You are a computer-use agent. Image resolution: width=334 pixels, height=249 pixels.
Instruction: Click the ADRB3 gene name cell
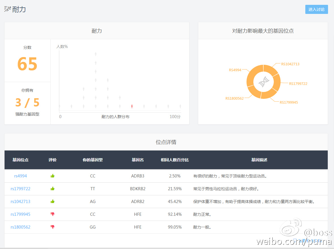(x=137, y=176)
